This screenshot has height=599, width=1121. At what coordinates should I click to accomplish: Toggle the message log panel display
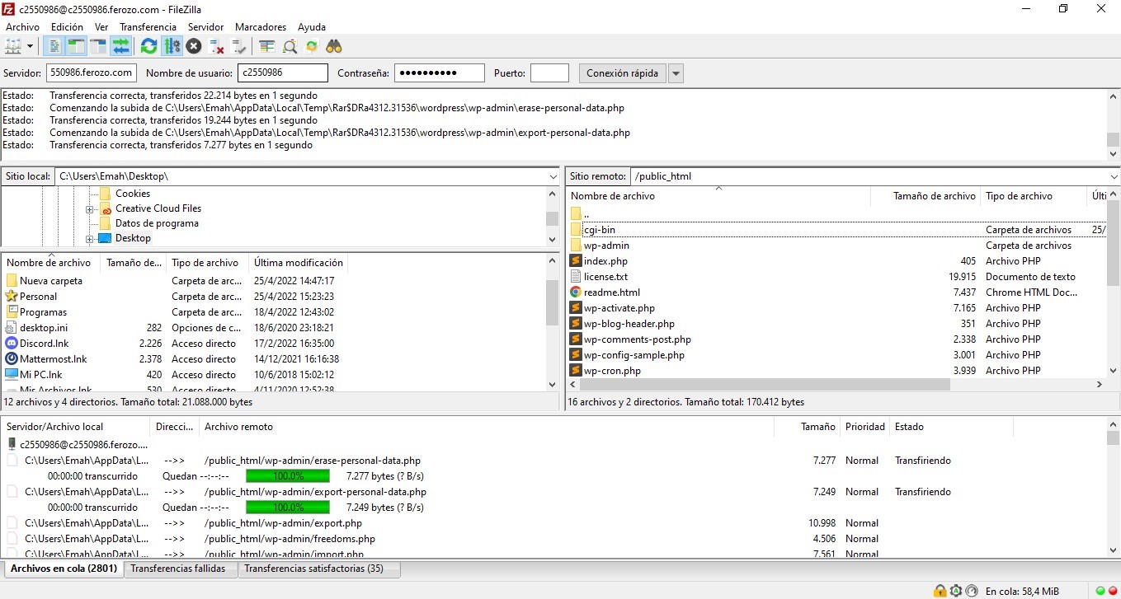[54, 46]
